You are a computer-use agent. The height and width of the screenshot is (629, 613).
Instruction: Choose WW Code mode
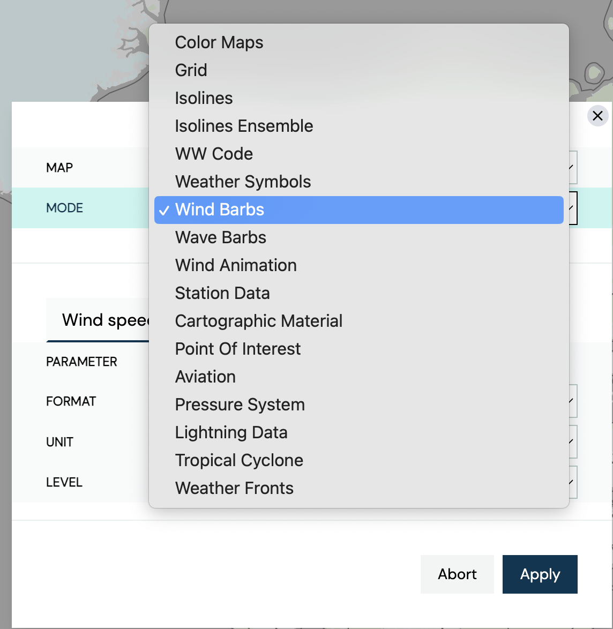[214, 154]
